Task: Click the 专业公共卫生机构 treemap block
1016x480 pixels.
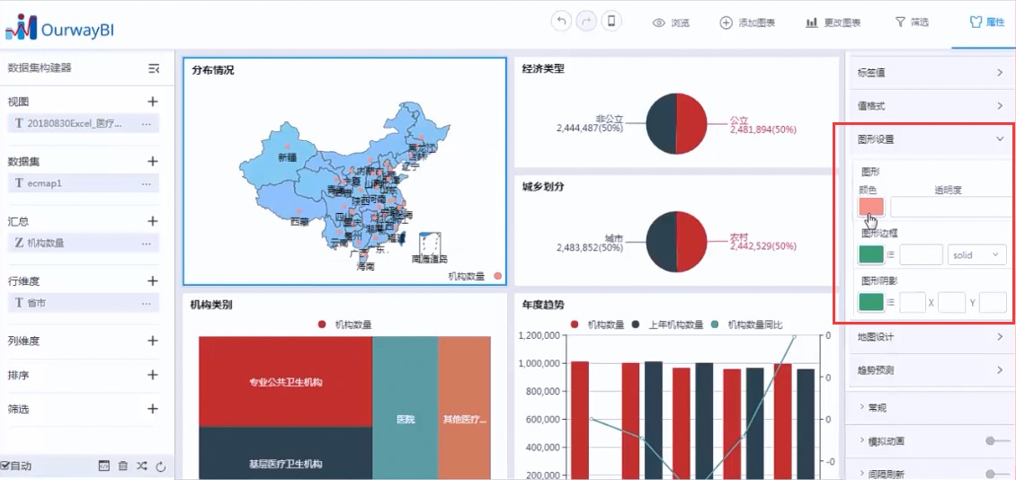Action: [286, 381]
